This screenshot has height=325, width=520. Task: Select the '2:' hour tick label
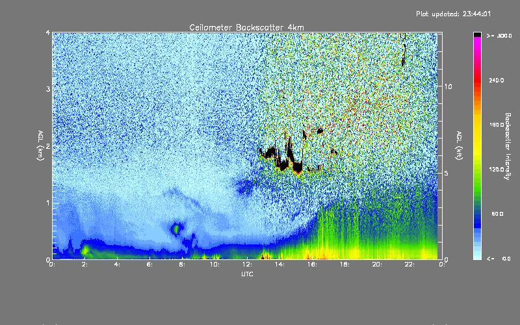tap(85, 265)
